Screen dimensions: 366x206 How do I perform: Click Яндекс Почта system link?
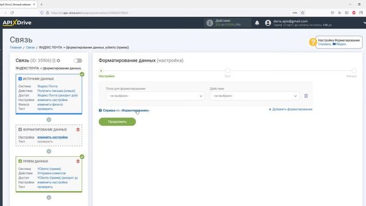pos(47,86)
